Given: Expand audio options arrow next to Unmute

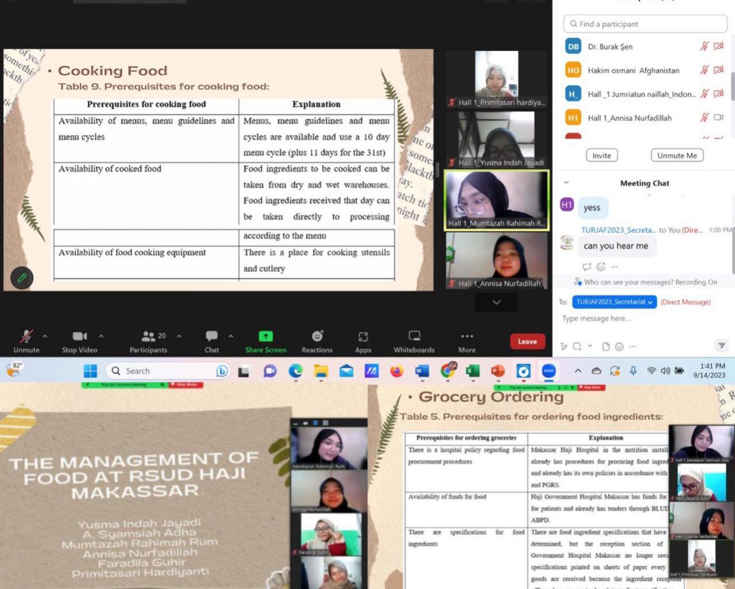Looking at the screenshot, I should 45,336.
